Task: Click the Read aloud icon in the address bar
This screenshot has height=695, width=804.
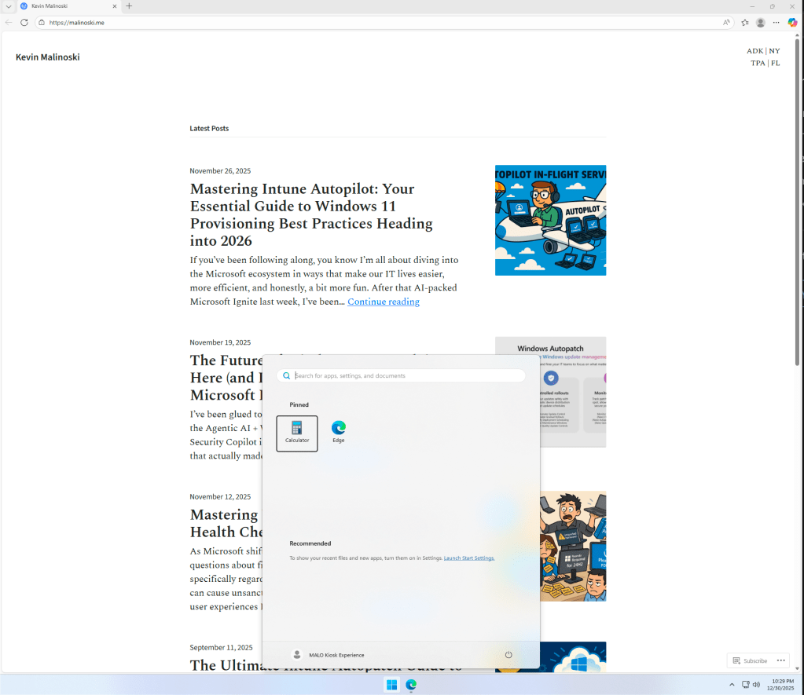Action: (x=726, y=23)
